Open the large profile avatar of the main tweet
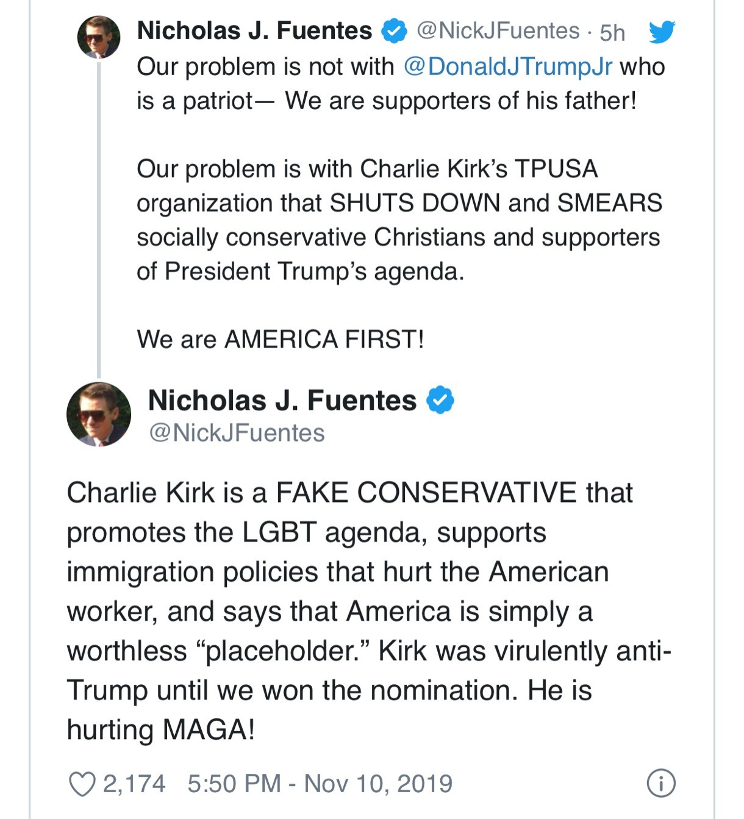The image size is (744, 819). click(x=99, y=415)
